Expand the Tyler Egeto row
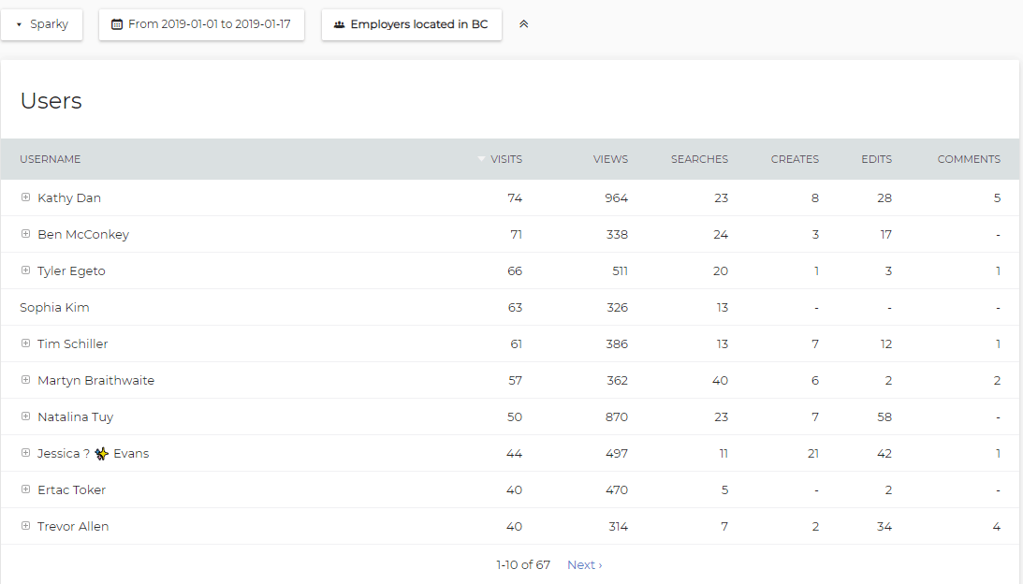This screenshot has width=1023, height=584. (25, 270)
